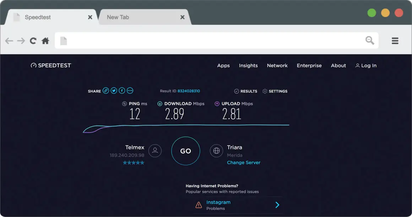Switch to the Speedtest tab
412x217 pixels.
[51, 17]
